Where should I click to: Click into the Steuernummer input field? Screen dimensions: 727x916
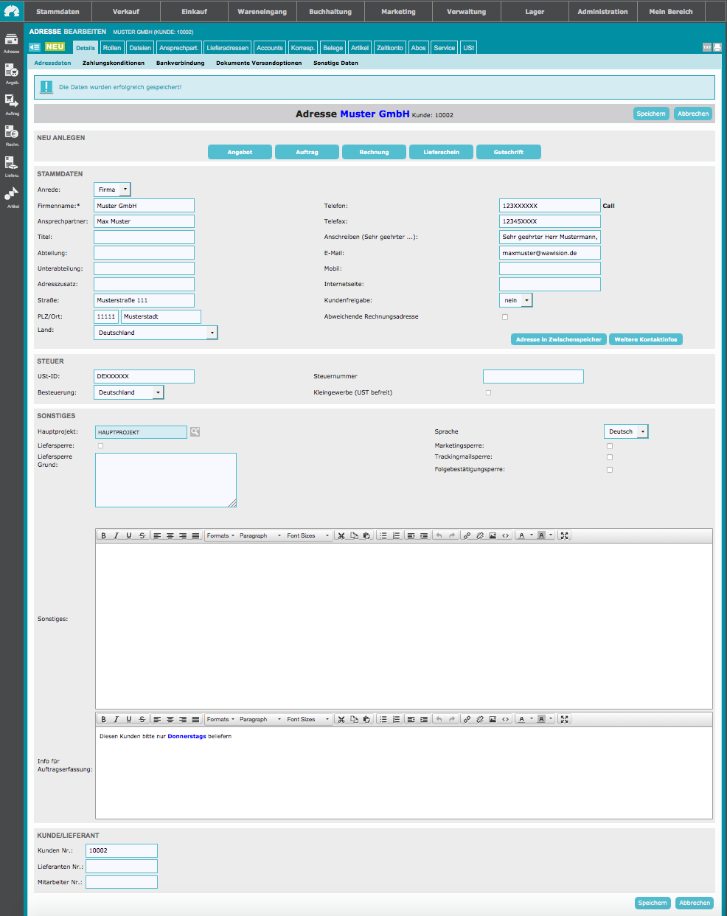(533, 377)
